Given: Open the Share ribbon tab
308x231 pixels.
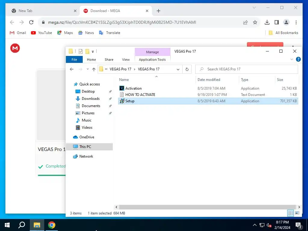Looking at the screenshot, I should (109, 60).
